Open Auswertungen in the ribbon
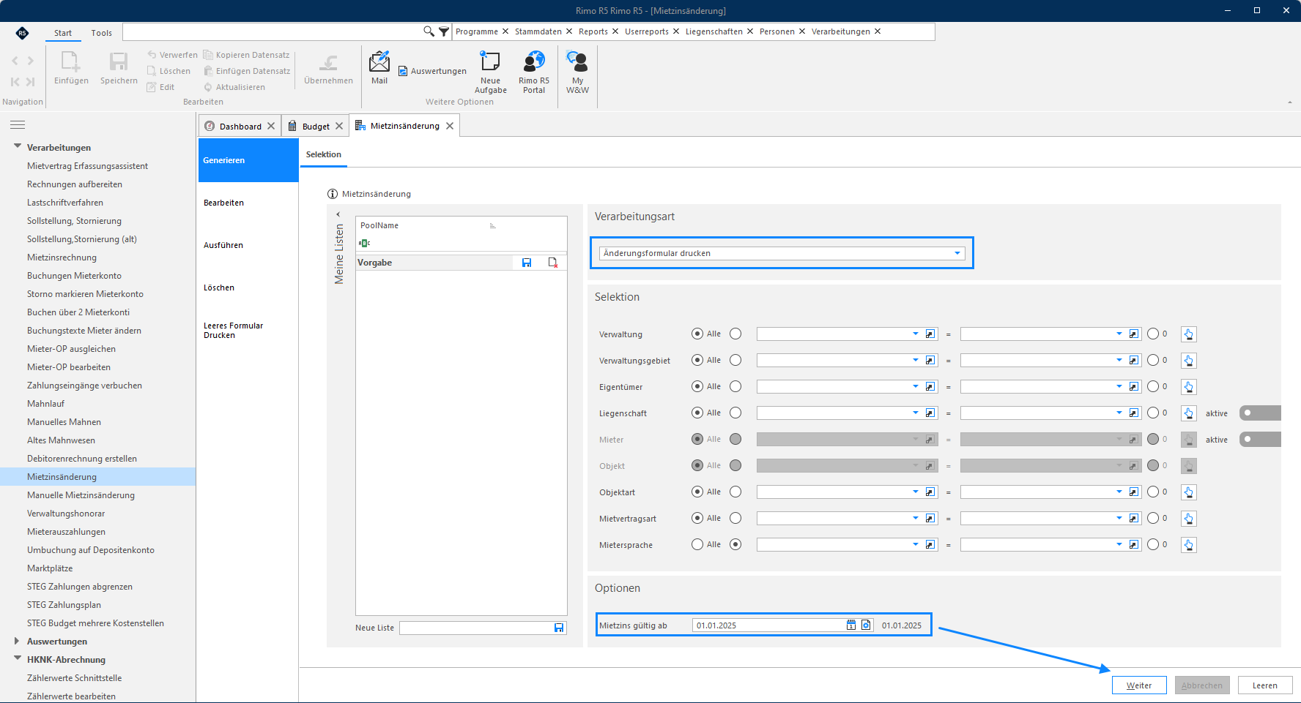The width and height of the screenshot is (1301, 703). point(432,71)
